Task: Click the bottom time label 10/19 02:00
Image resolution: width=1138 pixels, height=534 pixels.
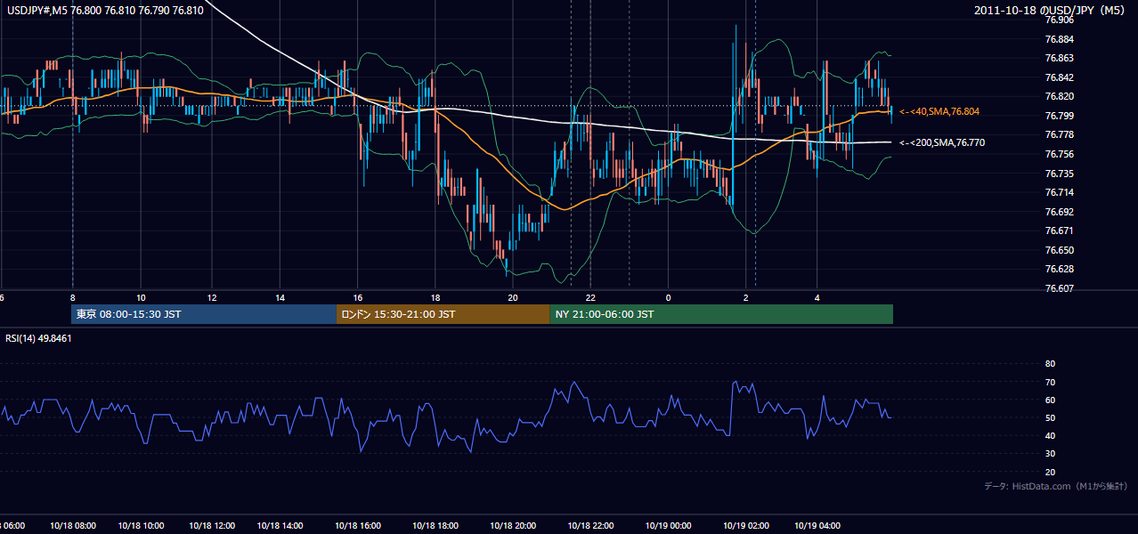Action: [745, 526]
